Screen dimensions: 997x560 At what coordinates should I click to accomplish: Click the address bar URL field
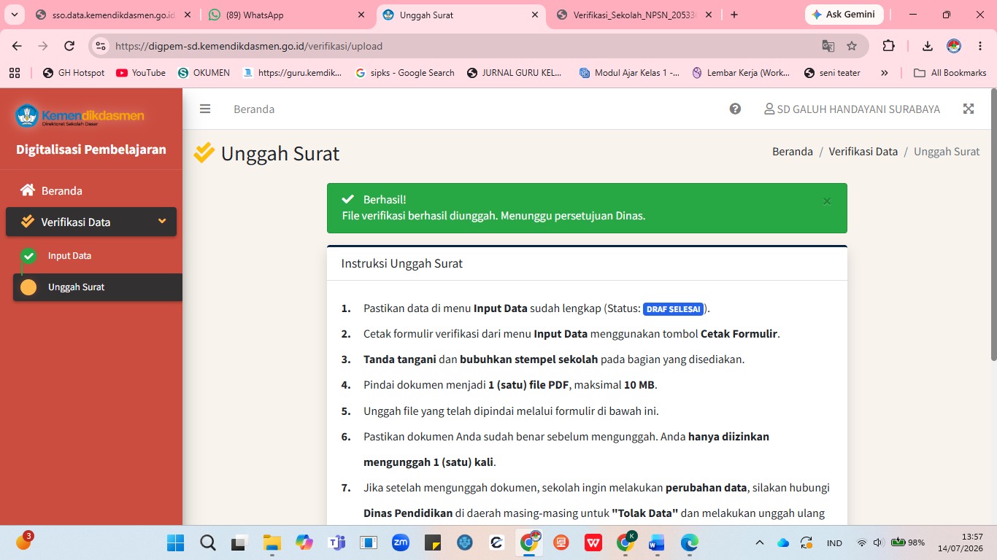pos(460,46)
